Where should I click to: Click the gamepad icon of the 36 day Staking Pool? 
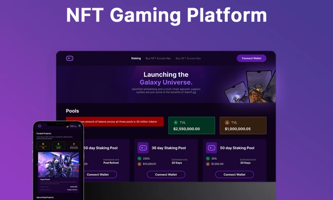(x=143, y=148)
